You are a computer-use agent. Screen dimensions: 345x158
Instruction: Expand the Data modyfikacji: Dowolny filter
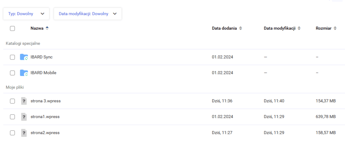(88, 14)
